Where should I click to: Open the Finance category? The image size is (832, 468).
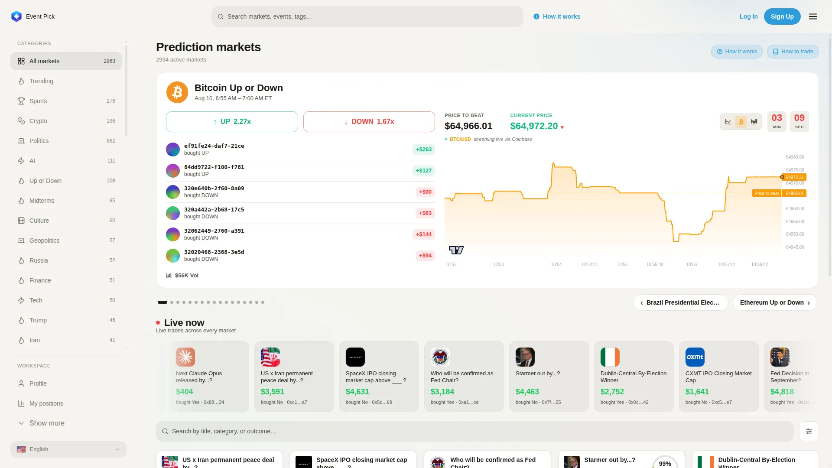pos(66,280)
